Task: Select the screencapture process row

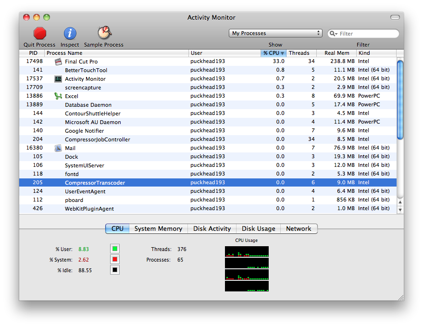Action: [x=208, y=88]
